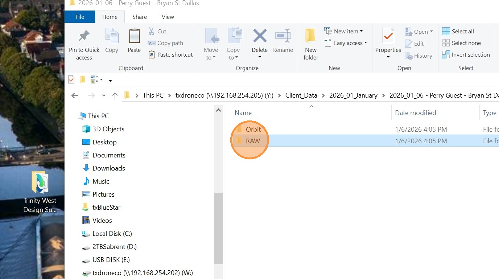Click the Paste clipboard icon

(134, 36)
